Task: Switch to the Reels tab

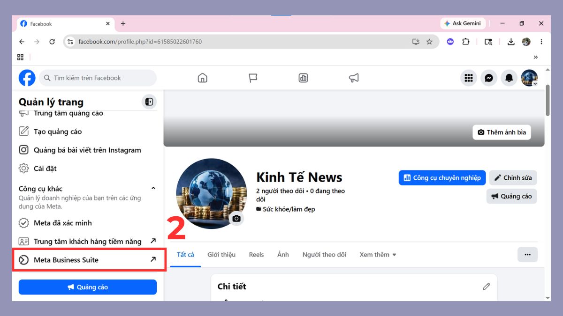Action: pyautogui.click(x=256, y=255)
